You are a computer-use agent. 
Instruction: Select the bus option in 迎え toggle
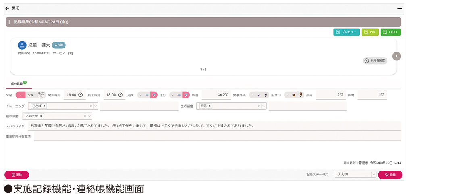coord(147,95)
